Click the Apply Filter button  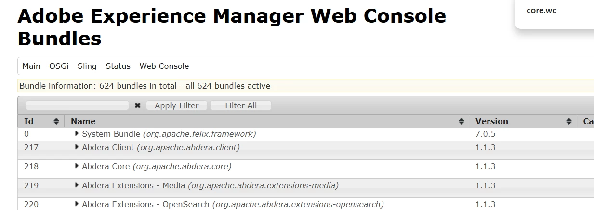(x=176, y=105)
